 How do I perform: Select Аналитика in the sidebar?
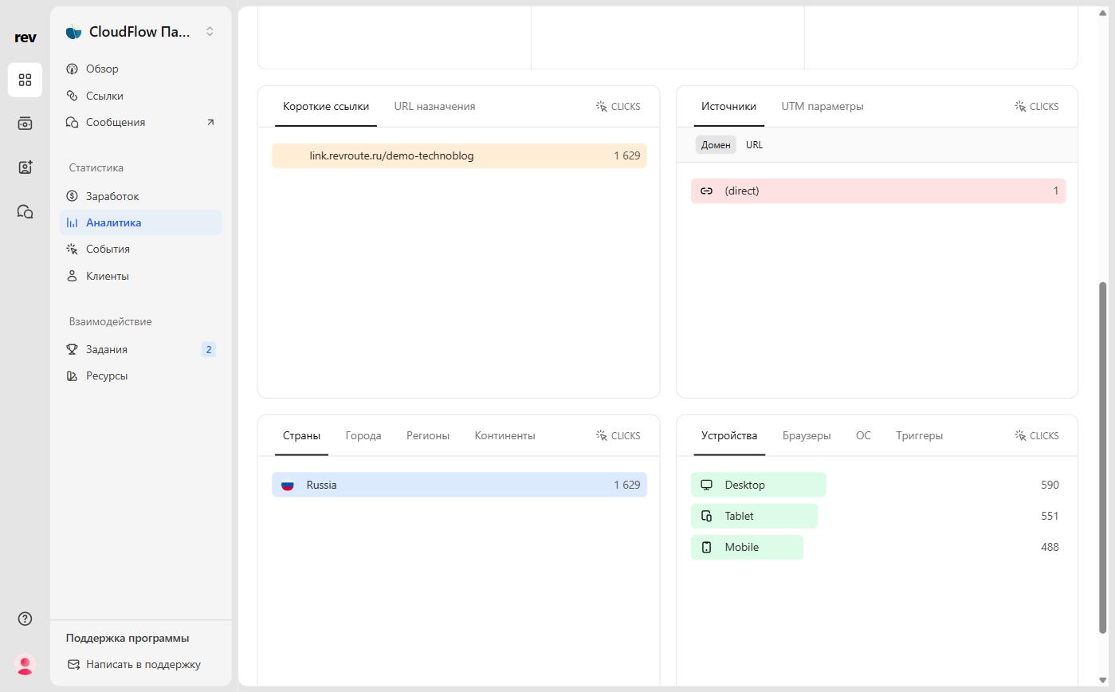[141, 222]
